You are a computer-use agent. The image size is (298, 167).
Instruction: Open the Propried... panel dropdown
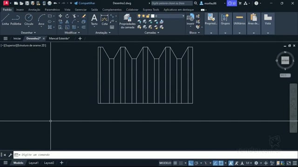[x=211, y=33]
